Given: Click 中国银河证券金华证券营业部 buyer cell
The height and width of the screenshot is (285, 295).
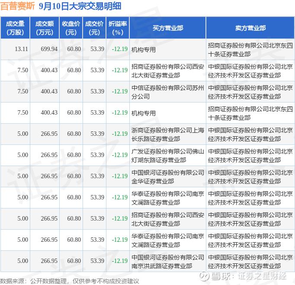Looking at the screenshot, I should tap(168, 177).
